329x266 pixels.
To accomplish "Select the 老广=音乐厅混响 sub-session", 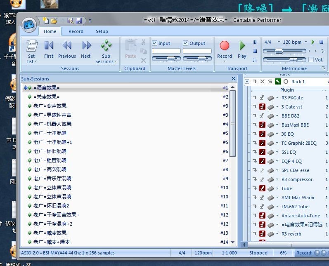I will coord(125,179).
